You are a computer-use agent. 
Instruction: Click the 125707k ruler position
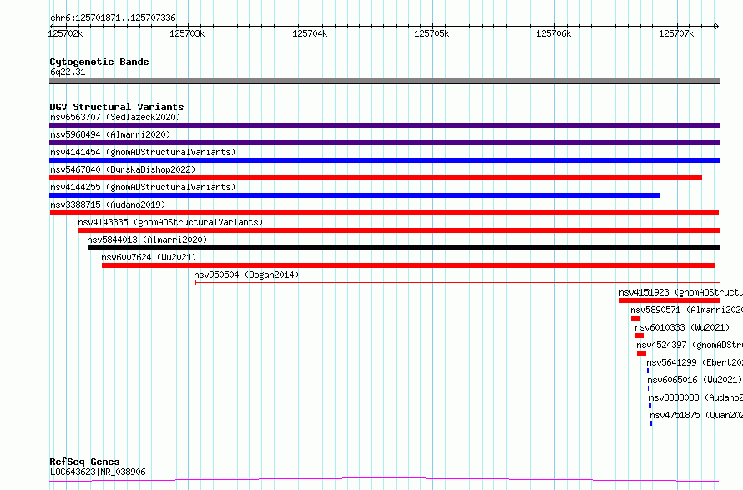coord(676,33)
